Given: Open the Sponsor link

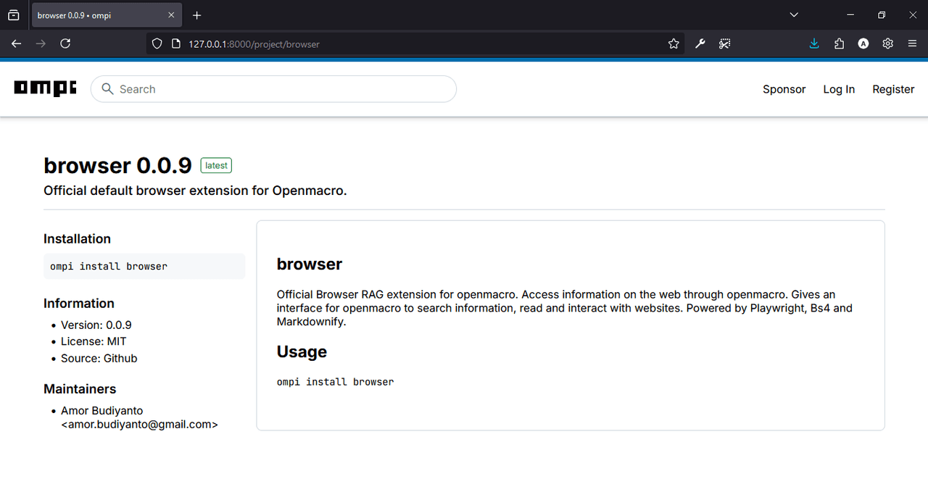Looking at the screenshot, I should (784, 89).
